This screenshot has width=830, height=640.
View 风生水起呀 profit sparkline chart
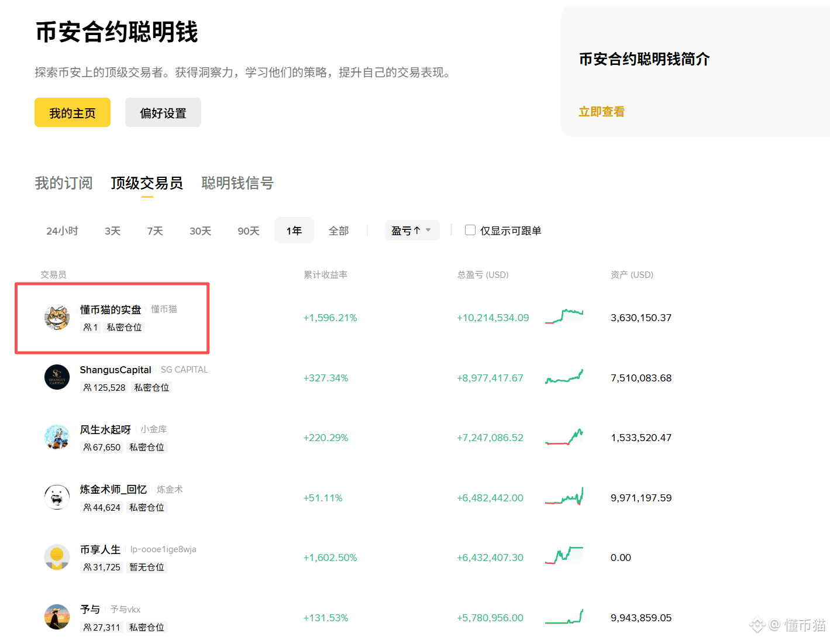point(564,436)
